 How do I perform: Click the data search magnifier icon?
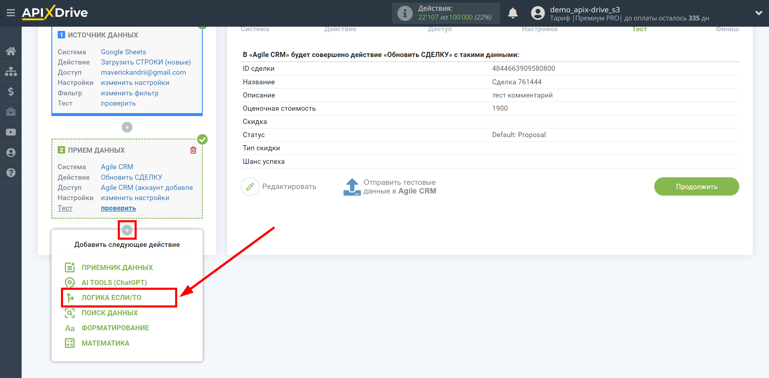click(70, 313)
